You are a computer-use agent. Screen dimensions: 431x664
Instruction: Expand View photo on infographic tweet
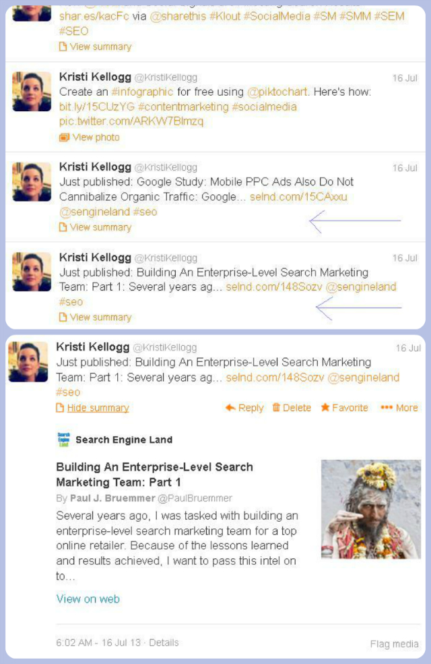pyautogui.click(x=96, y=138)
